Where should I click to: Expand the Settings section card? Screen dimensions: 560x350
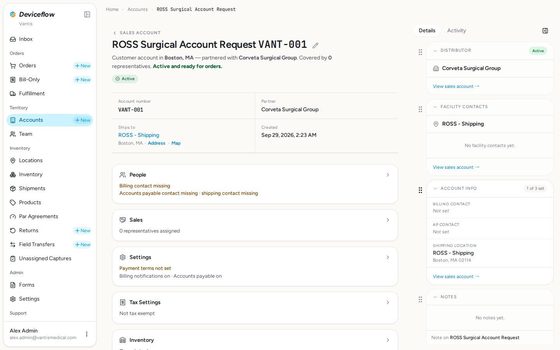tap(255, 266)
